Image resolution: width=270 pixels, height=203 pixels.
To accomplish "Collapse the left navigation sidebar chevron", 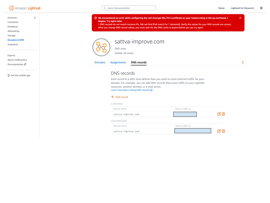I will point(35,18).
